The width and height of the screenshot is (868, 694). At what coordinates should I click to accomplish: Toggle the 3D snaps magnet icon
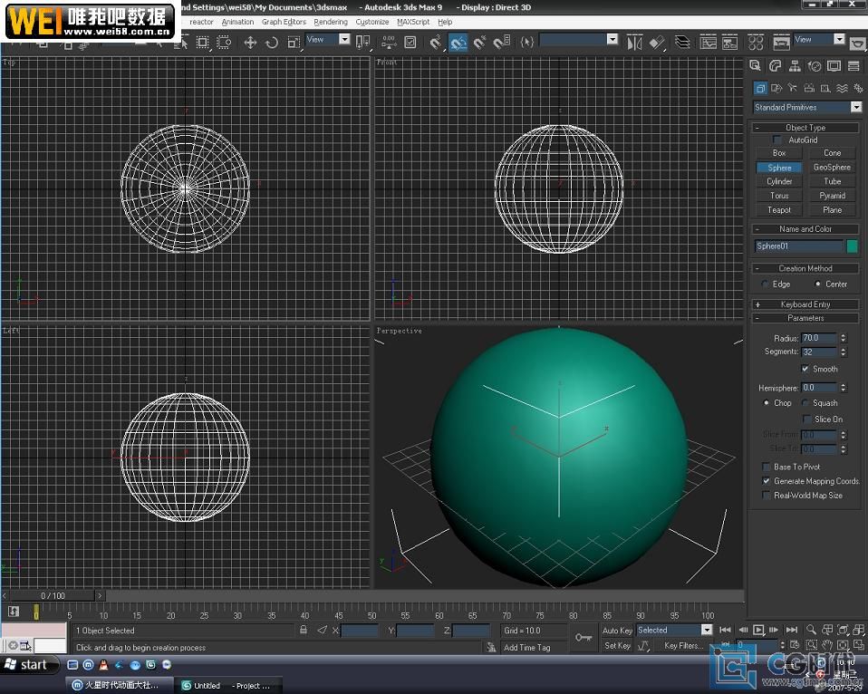[x=436, y=43]
